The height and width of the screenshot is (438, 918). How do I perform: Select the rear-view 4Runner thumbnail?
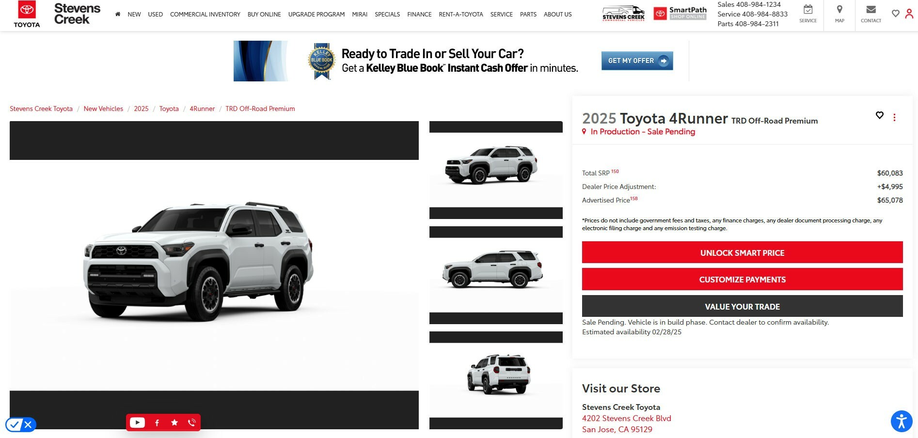tap(496, 375)
